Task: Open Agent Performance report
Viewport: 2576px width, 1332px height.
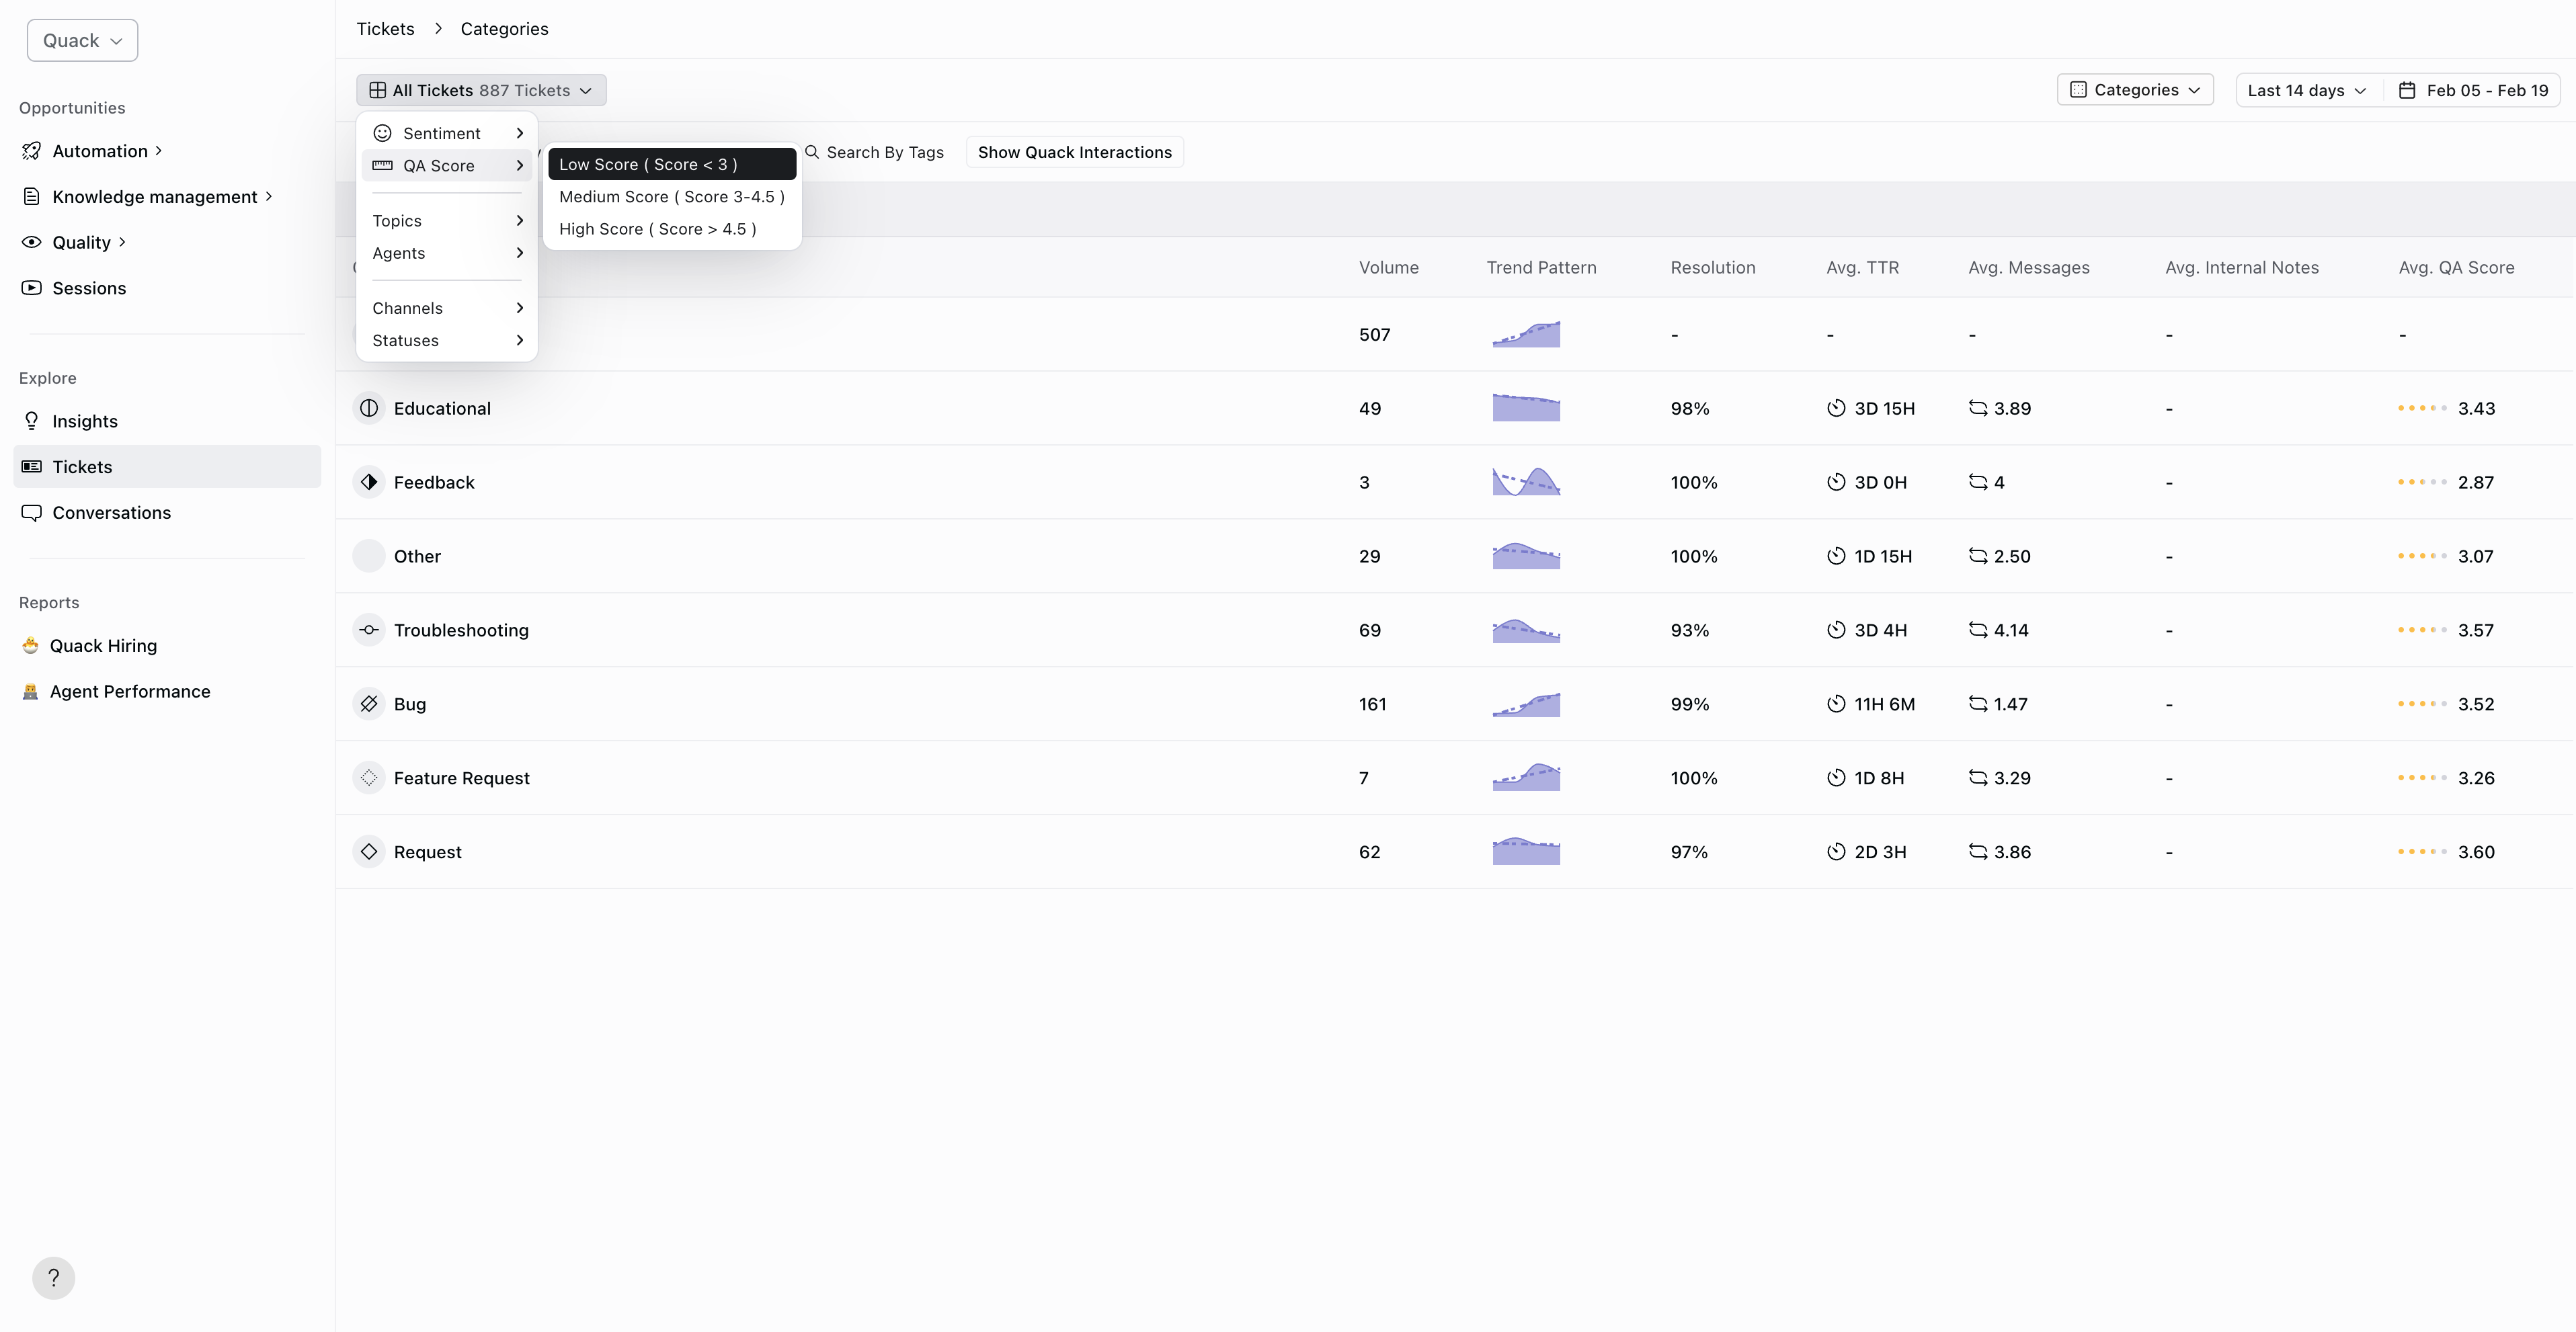Action: [x=130, y=692]
